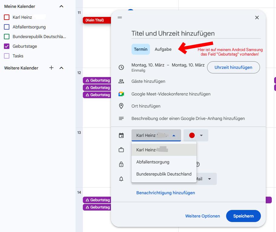Click the title input field
Image resolution: width=276 pixels, height=232 pixels.
click(196, 34)
